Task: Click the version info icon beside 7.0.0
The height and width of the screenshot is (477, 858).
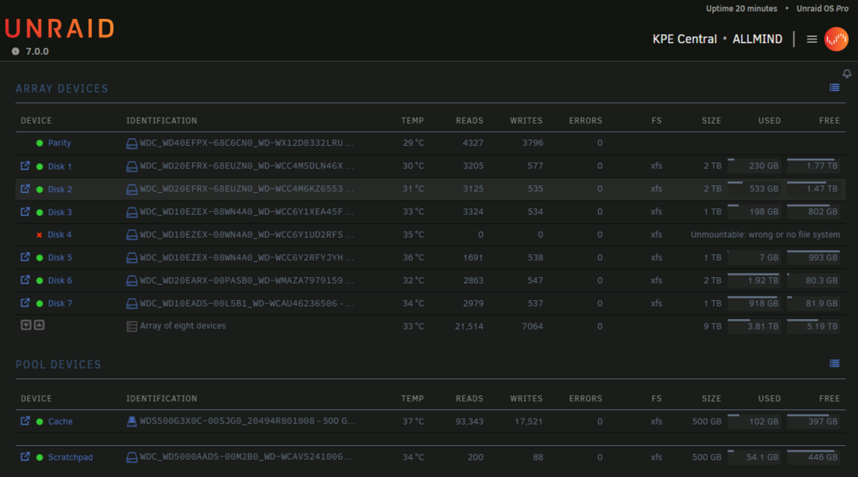Action: pos(15,51)
